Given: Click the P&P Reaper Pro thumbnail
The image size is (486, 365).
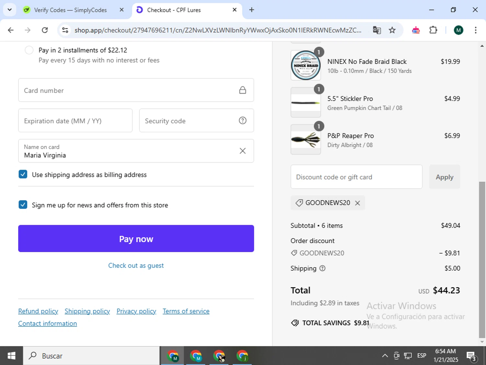Looking at the screenshot, I should coord(306,140).
